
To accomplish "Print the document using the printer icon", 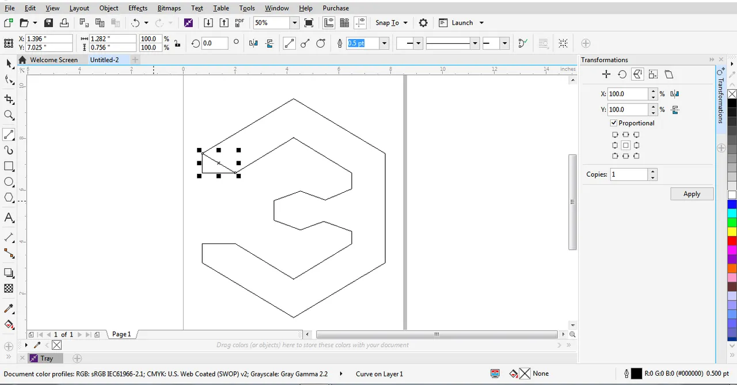I will [x=64, y=23].
